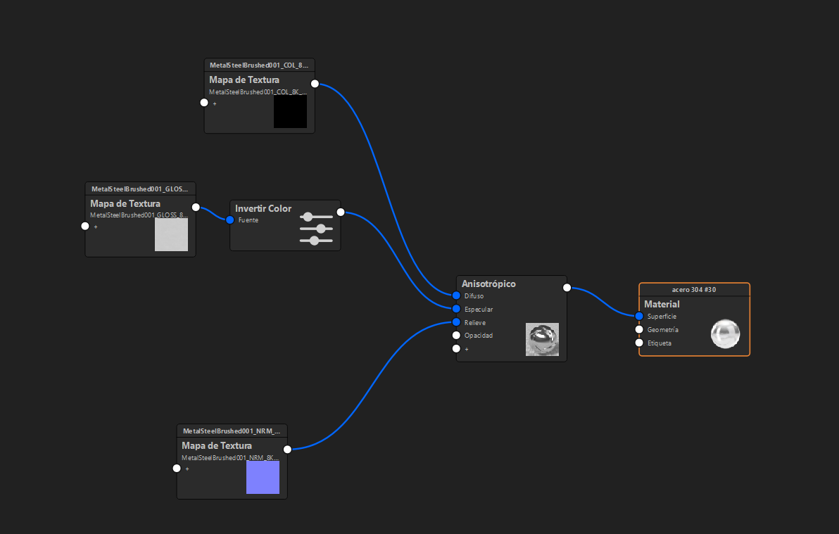Select the Invertir Color node title

tap(263, 208)
